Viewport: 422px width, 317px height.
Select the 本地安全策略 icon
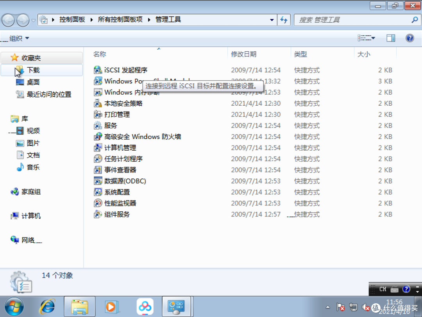(98, 103)
